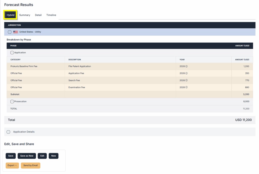The image size is (259, 174).
Task: Open the Export dropdown menu
Action: coord(12,166)
